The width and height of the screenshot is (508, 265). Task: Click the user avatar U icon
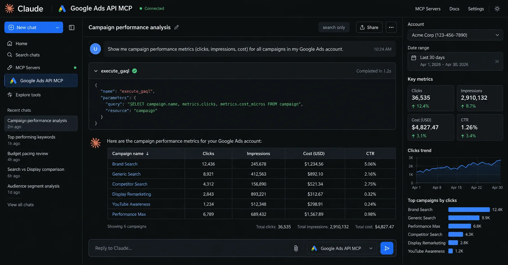[95, 49]
